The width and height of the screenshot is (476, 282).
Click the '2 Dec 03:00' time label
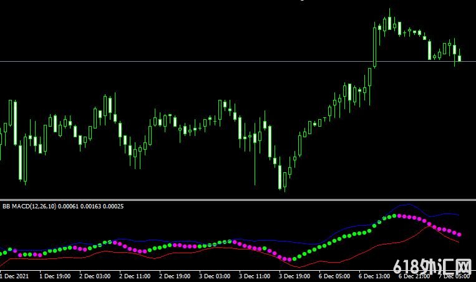click(x=95, y=276)
